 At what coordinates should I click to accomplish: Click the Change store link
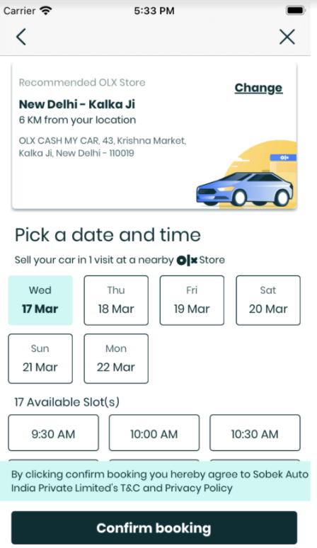point(258,88)
